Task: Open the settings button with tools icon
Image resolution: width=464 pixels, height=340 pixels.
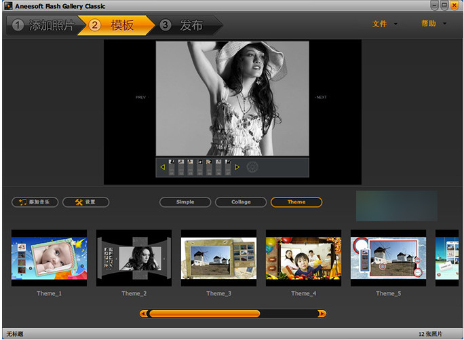Action: pyautogui.click(x=85, y=202)
